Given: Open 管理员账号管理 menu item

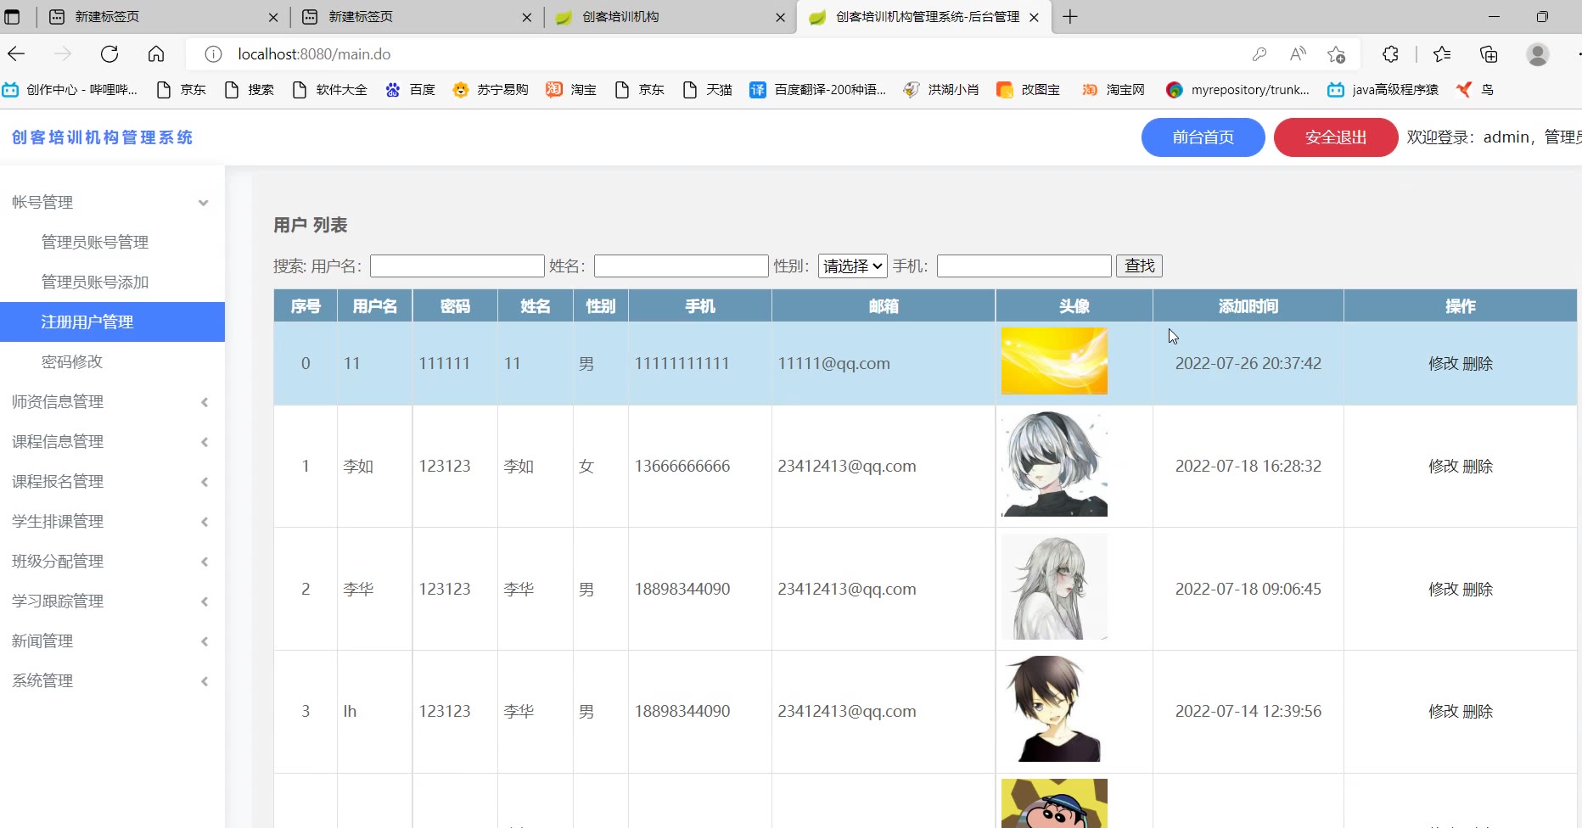Looking at the screenshot, I should coord(95,243).
